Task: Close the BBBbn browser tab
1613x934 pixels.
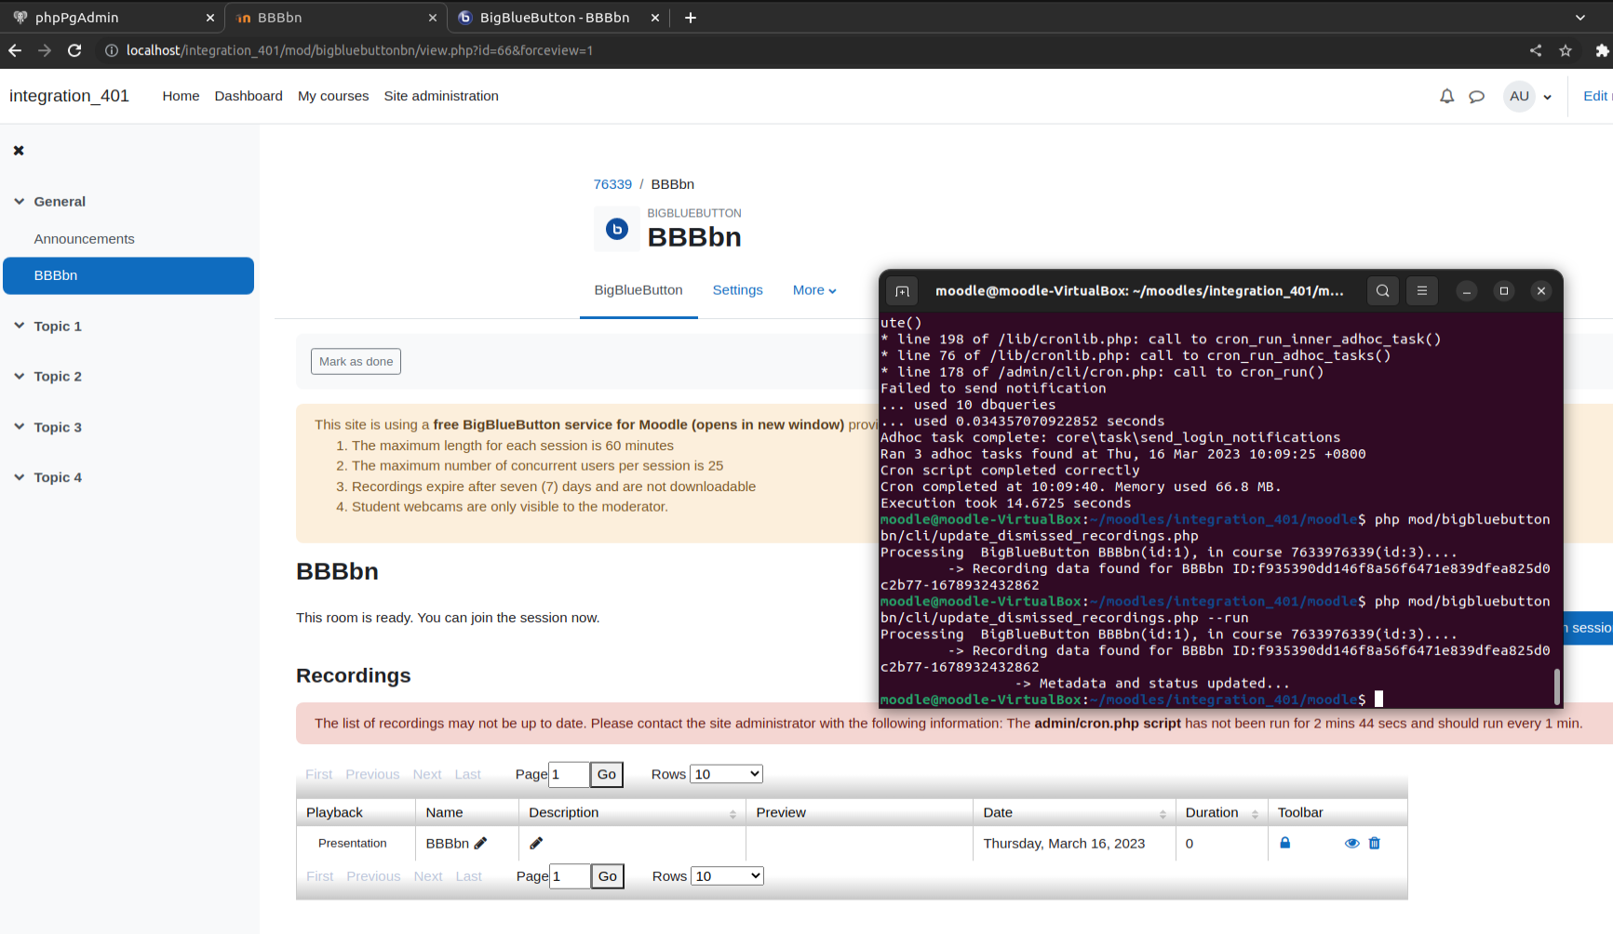Action: pyautogui.click(x=433, y=18)
